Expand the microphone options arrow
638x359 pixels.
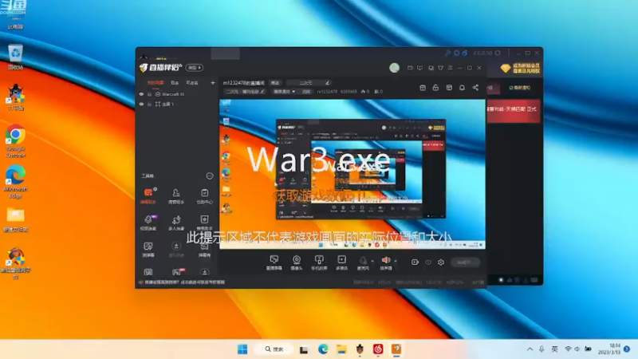[372, 261]
